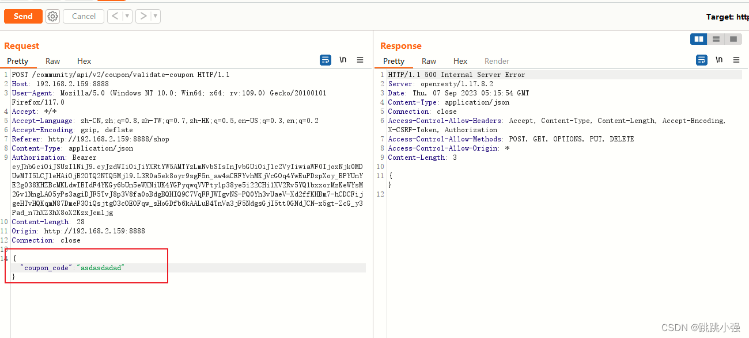The height and width of the screenshot is (338, 749).
Task: Click the Referer header line
Action: click(90, 139)
